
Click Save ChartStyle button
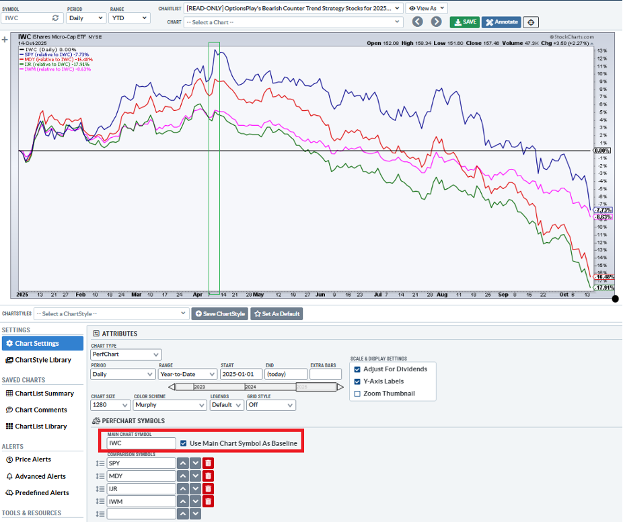(x=220, y=314)
